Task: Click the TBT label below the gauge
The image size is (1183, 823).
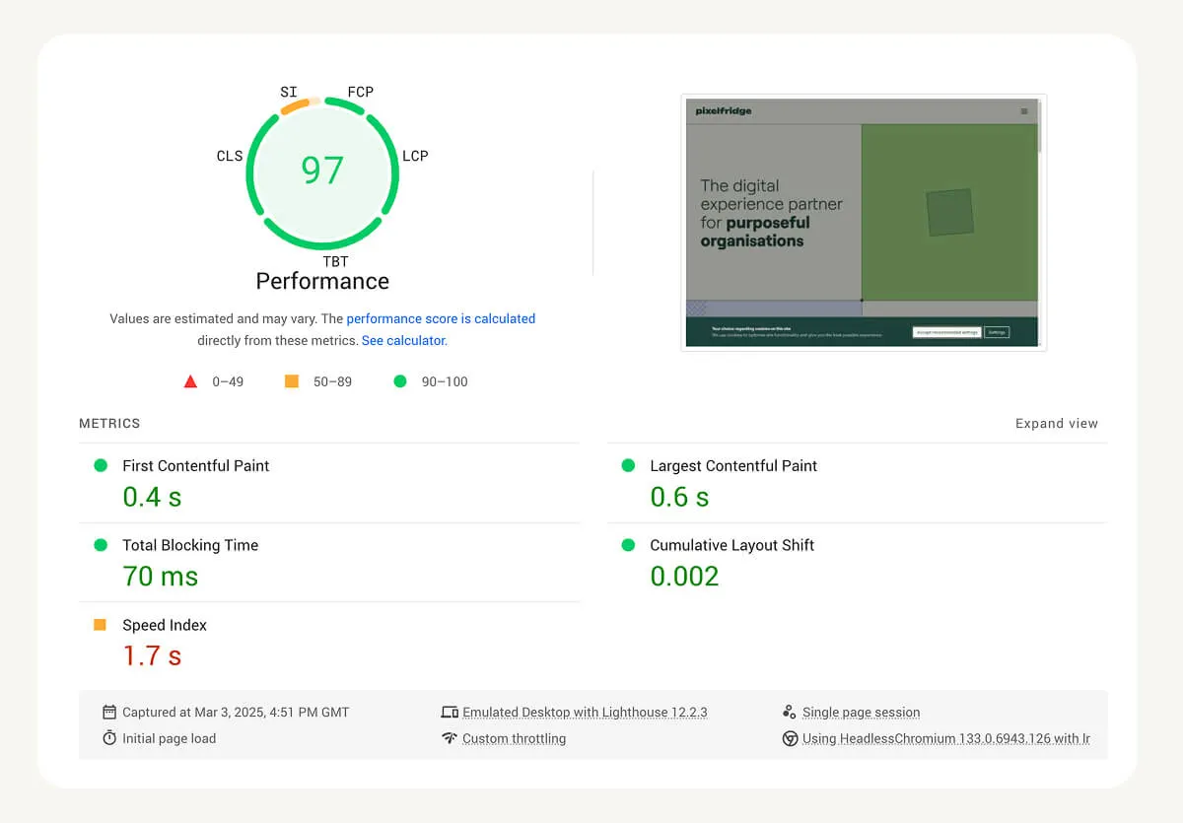Action: [x=335, y=261]
